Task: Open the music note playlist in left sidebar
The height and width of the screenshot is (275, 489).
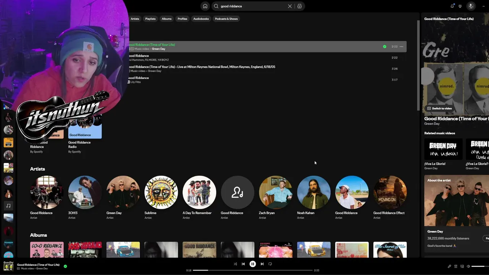Action: (8, 205)
